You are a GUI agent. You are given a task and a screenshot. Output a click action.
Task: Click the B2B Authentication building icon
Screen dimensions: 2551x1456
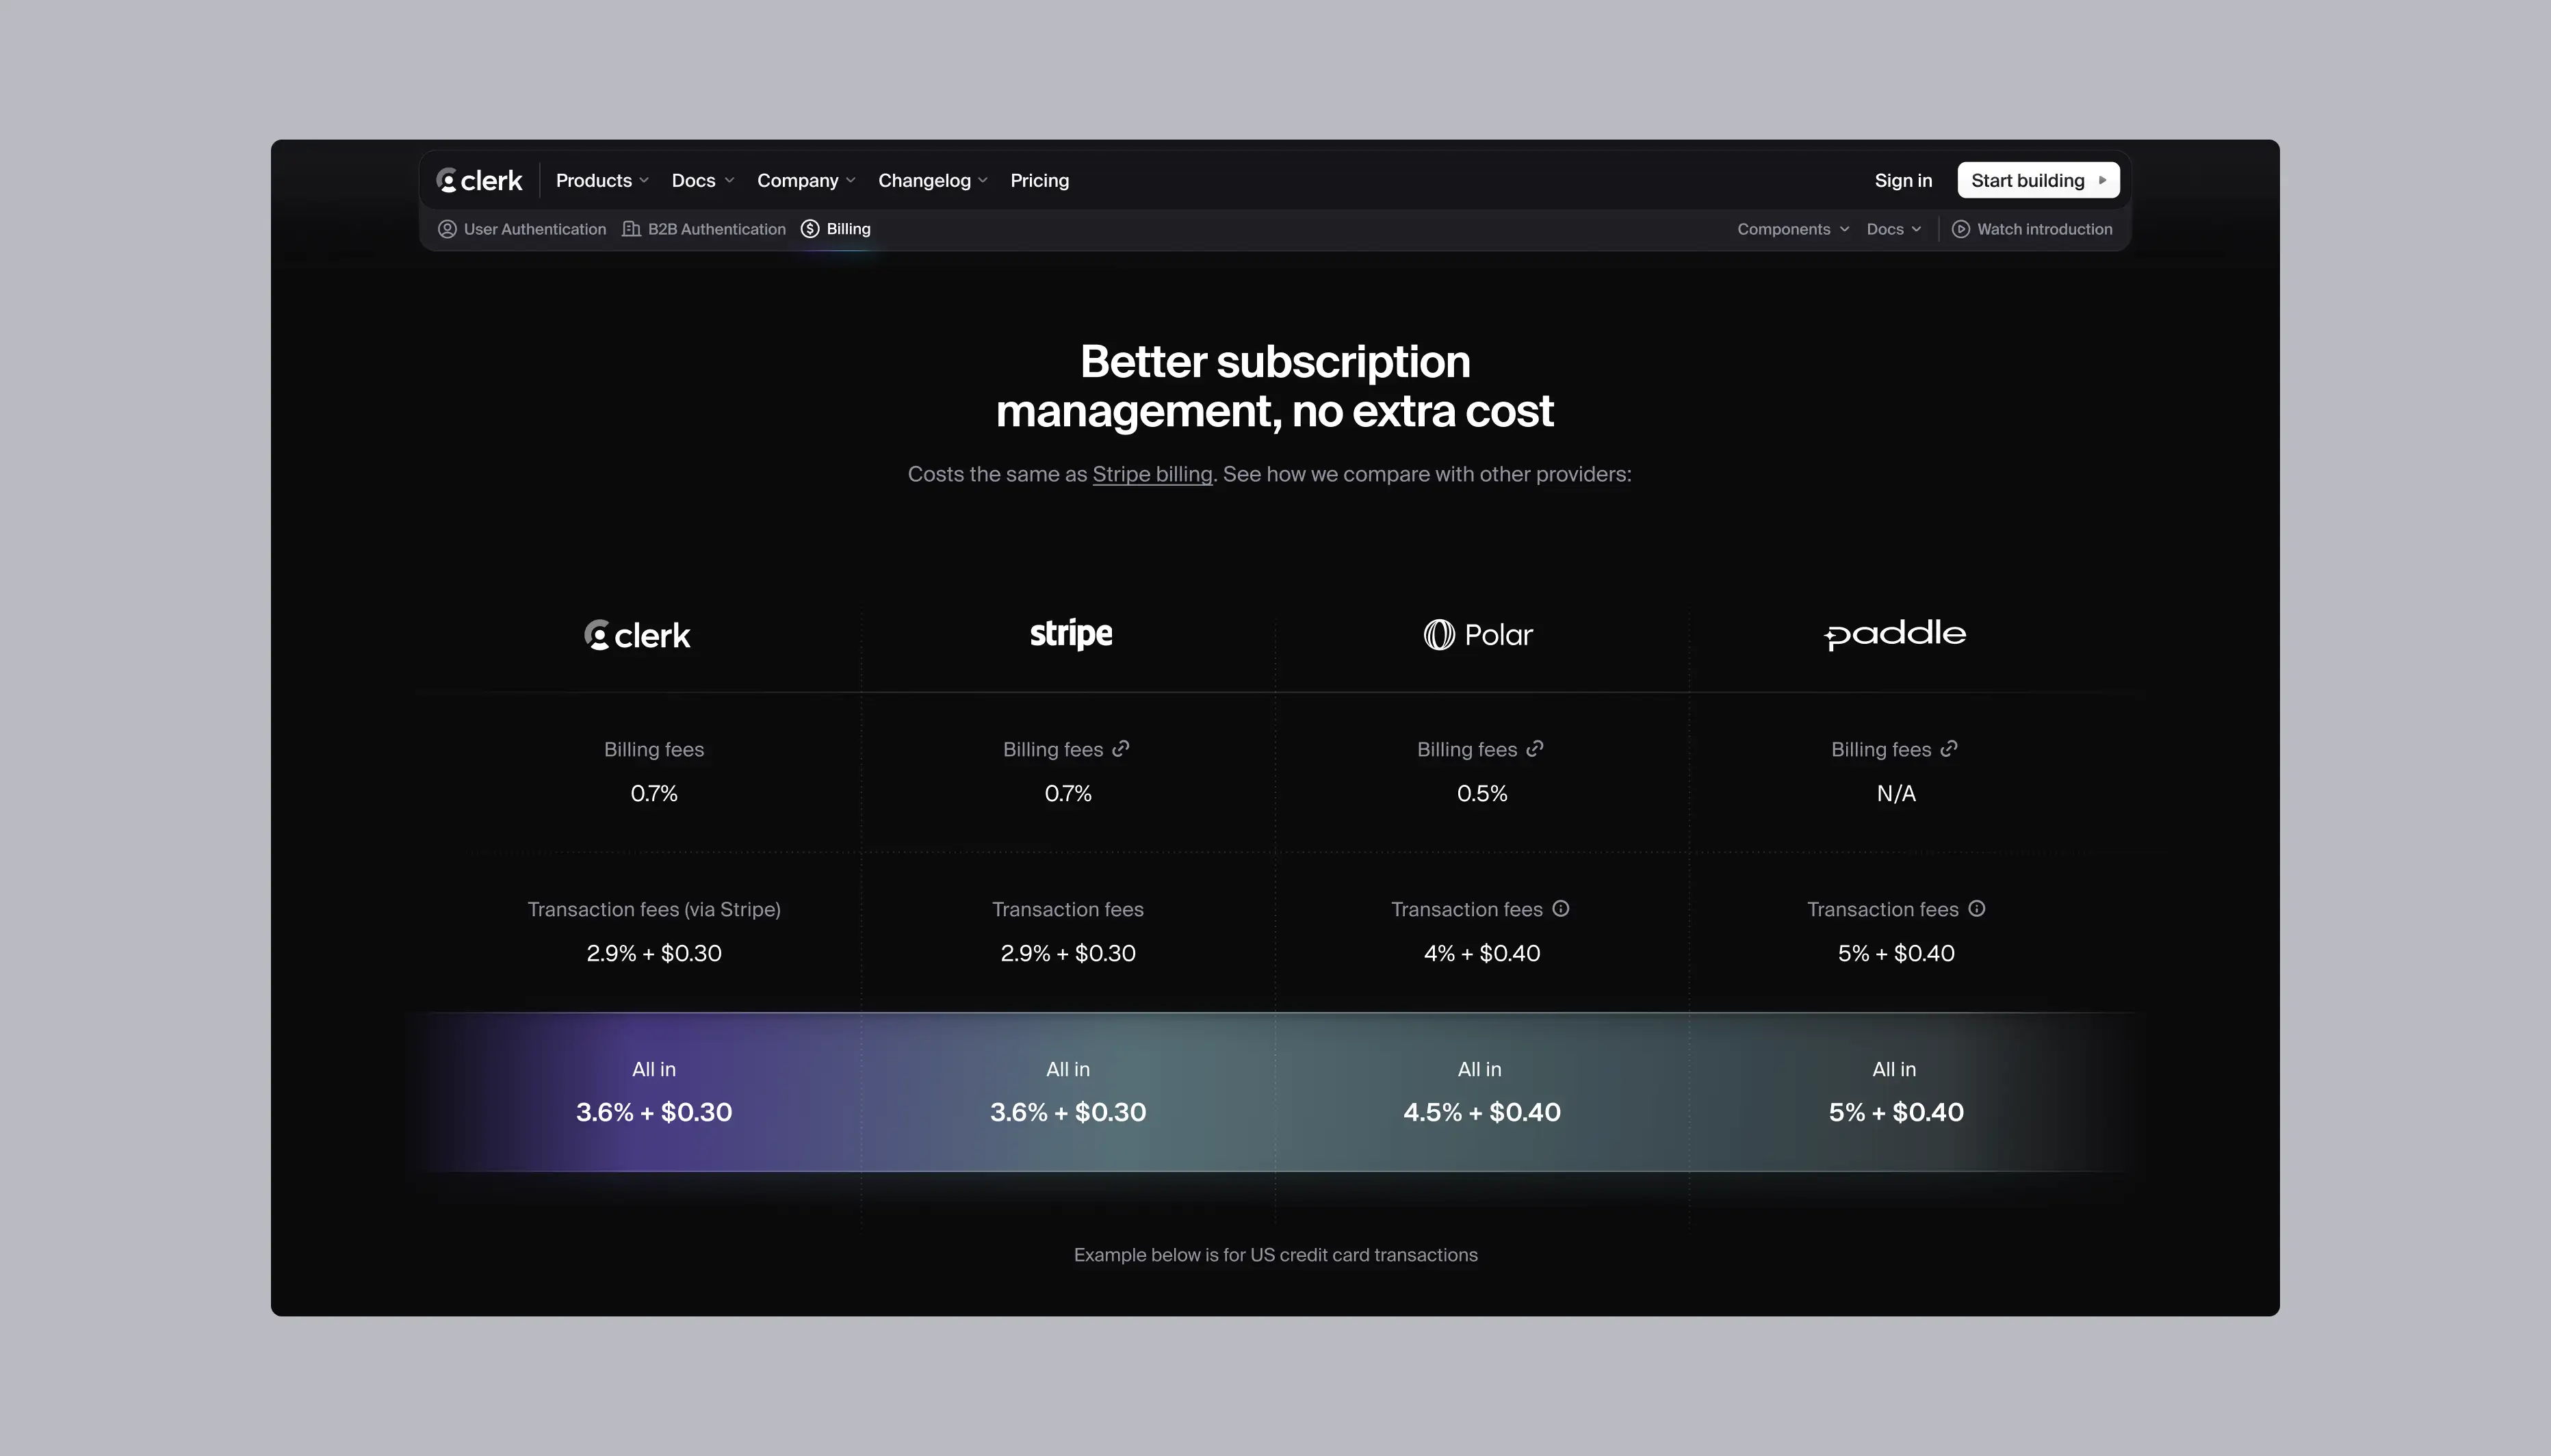coord(631,229)
